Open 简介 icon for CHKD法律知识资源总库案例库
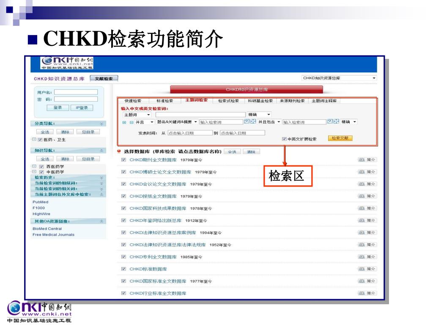This screenshot has width=433, height=325. (x=362, y=233)
